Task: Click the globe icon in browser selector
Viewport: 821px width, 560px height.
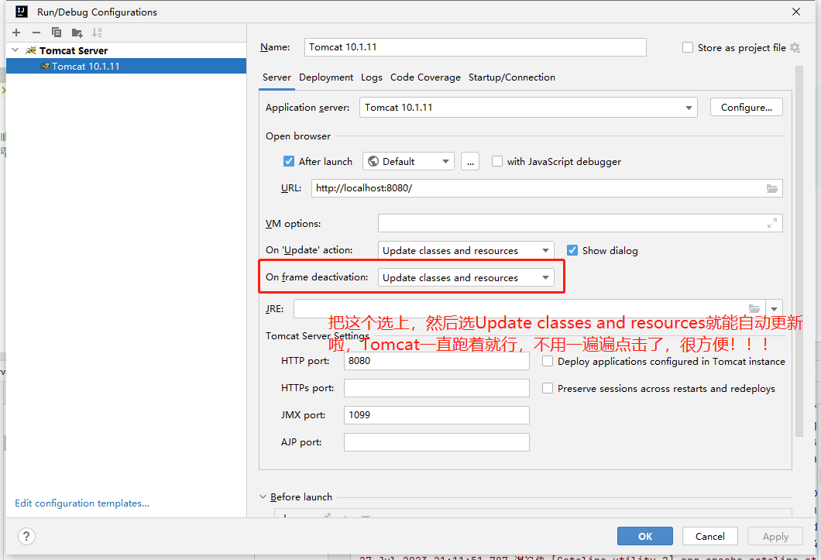Action: point(373,161)
